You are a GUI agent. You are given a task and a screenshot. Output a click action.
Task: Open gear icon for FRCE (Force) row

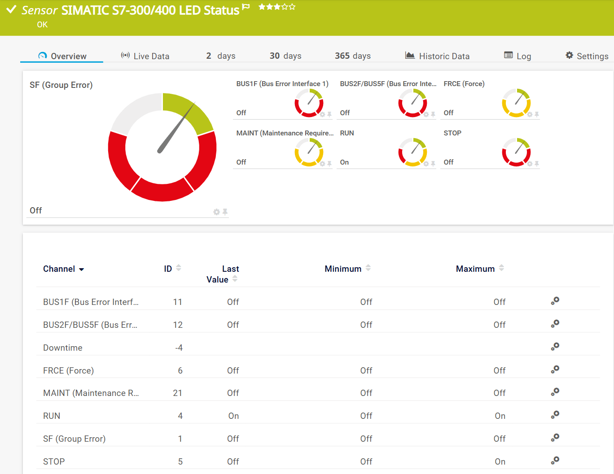coord(555,370)
